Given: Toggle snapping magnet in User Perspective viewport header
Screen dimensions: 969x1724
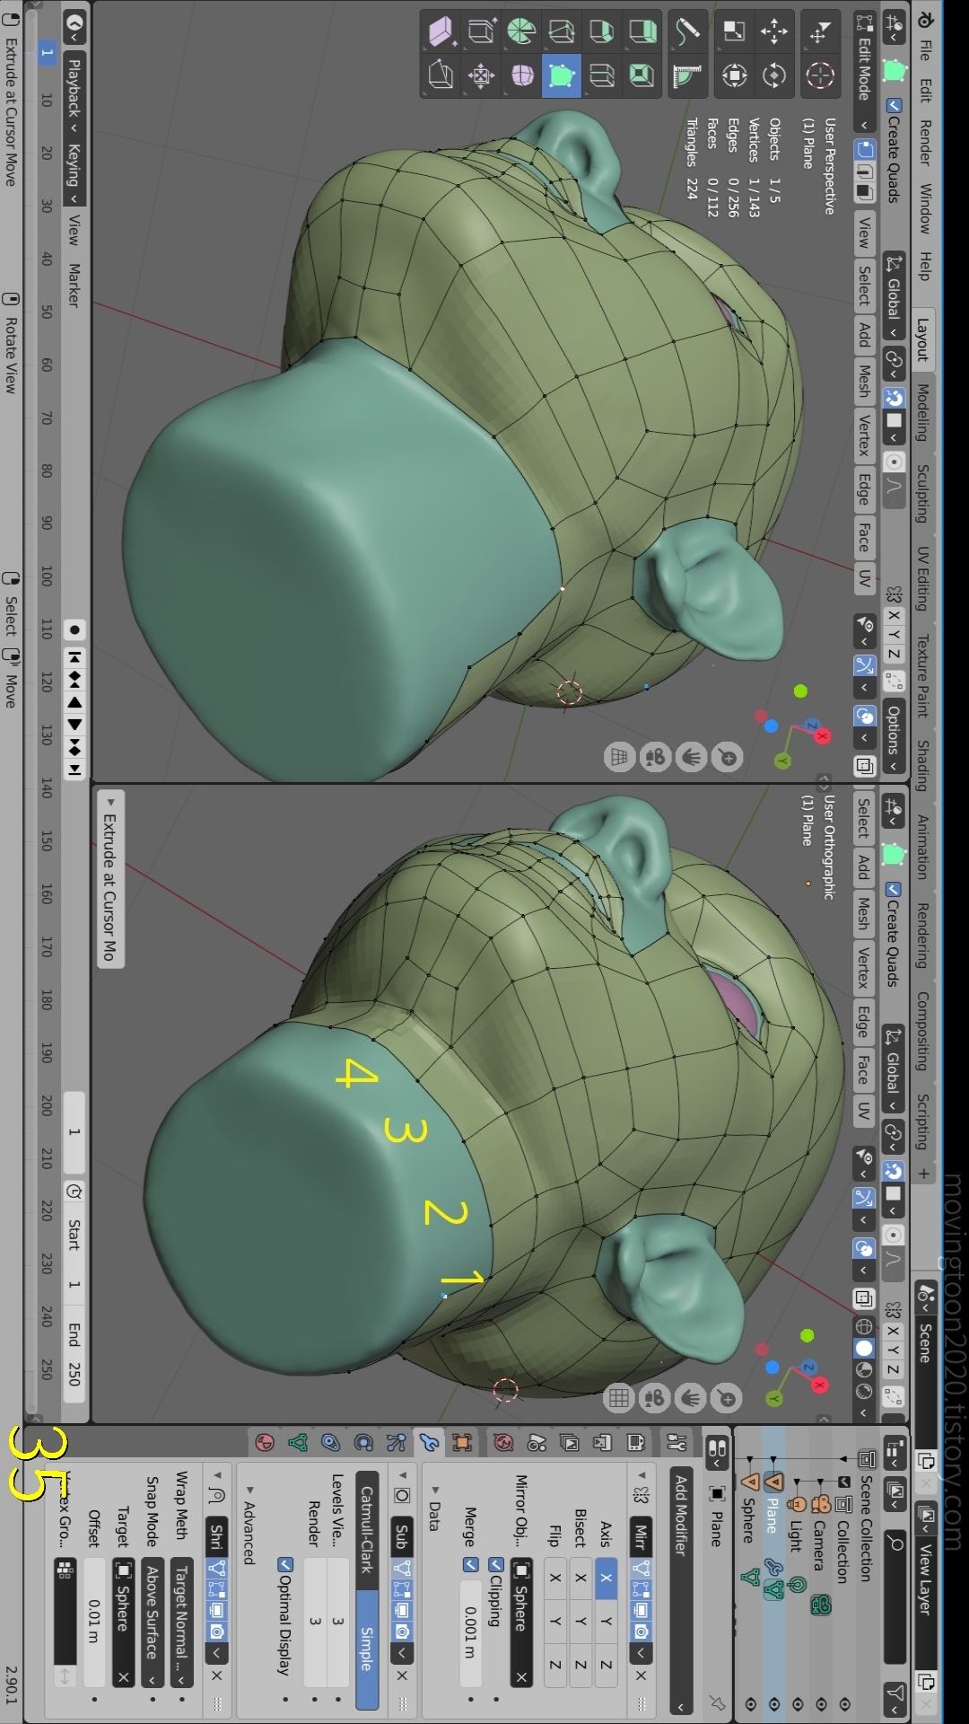Looking at the screenshot, I should [893, 398].
